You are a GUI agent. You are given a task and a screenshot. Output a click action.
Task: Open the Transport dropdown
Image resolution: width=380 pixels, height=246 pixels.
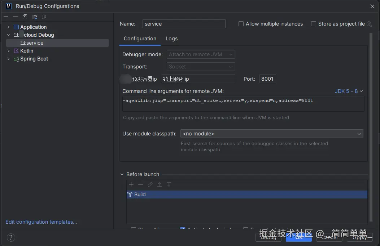pyautogui.click(x=201, y=67)
